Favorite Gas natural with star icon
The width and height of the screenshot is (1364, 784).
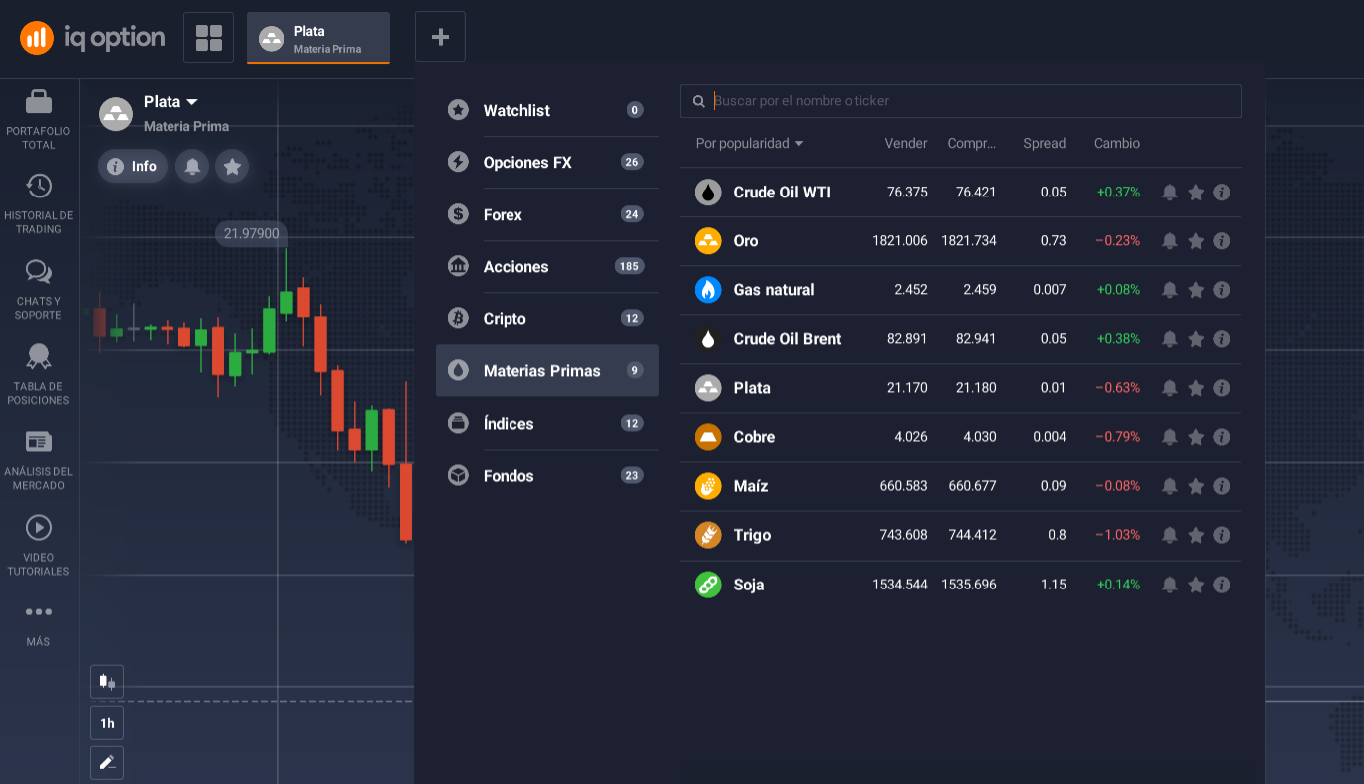(x=1196, y=290)
